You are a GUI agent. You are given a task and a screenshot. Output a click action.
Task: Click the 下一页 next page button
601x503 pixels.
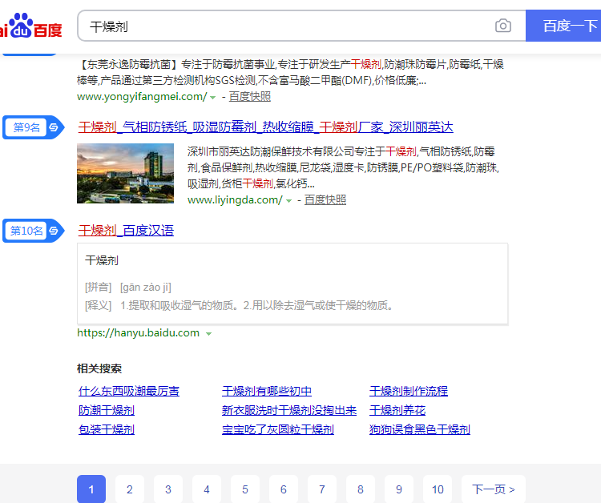(493, 489)
